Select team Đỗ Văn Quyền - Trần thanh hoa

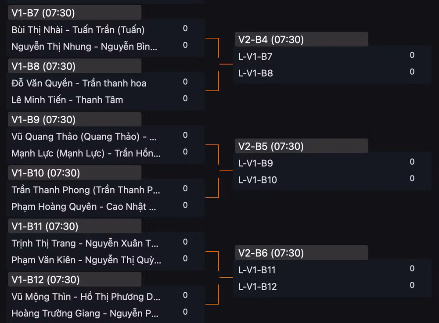[105, 83]
